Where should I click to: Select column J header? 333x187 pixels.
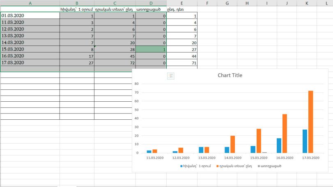click(x=287, y=3)
